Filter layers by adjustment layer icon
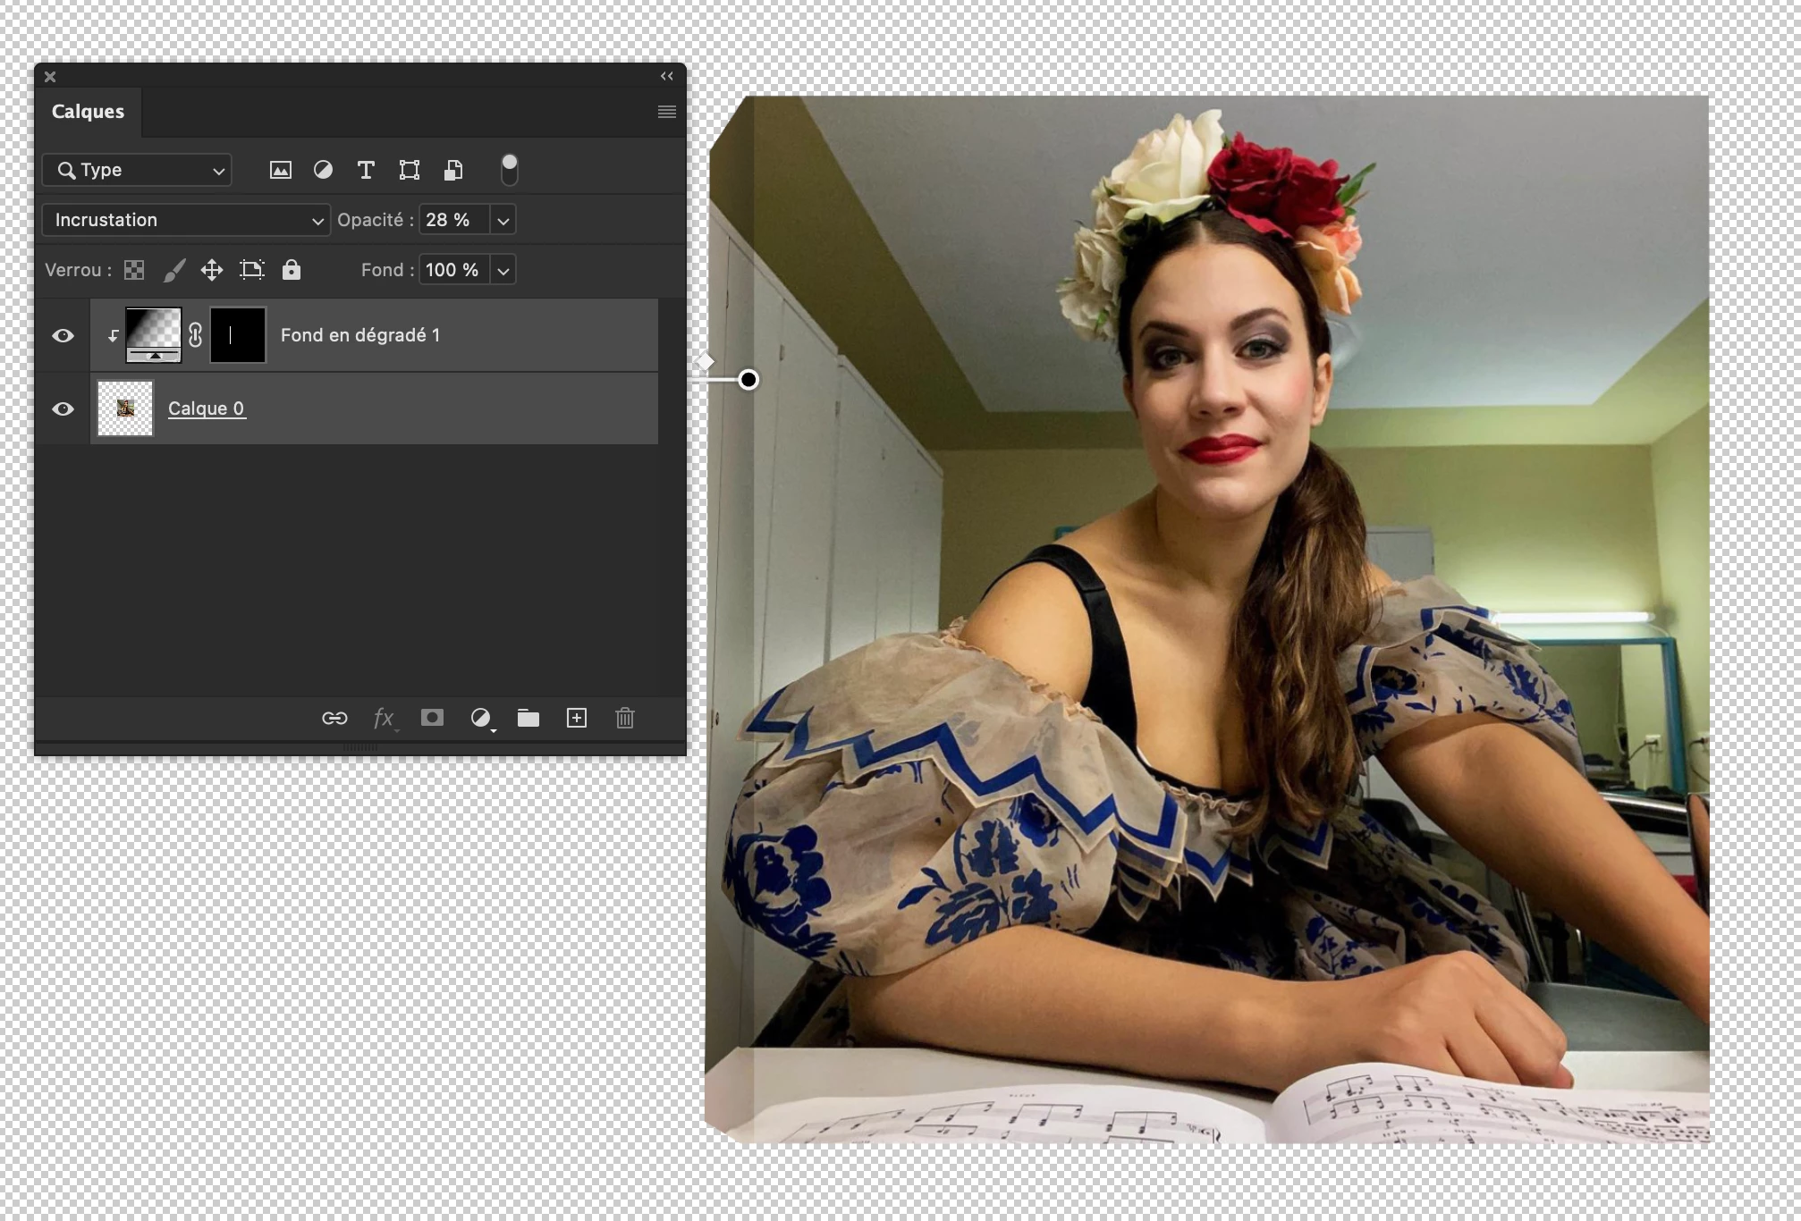The width and height of the screenshot is (1801, 1221). [x=323, y=170]
